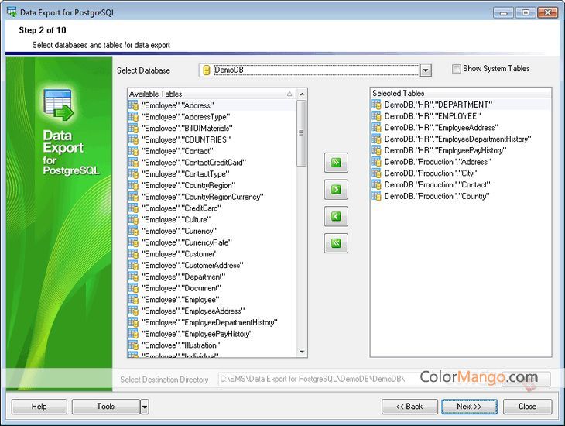Click table icon beside DemoDB."Production"."Contact"

pos(376,184)
